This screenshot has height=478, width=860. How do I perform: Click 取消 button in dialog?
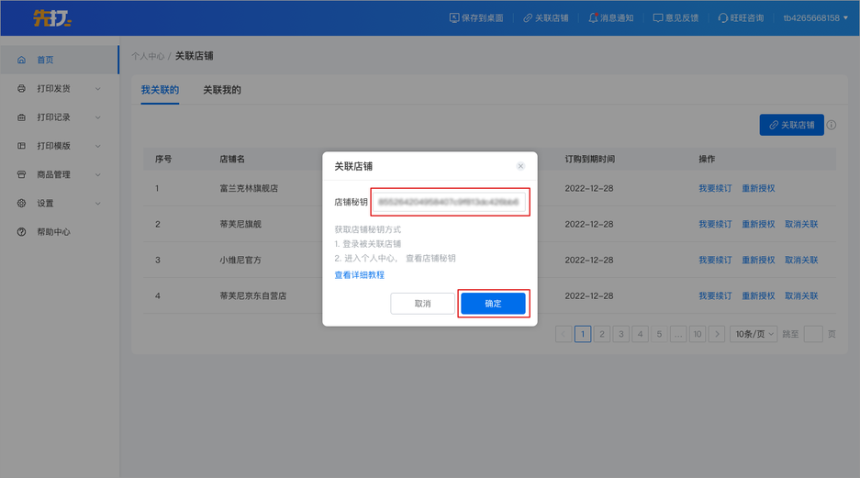[422, 304]
